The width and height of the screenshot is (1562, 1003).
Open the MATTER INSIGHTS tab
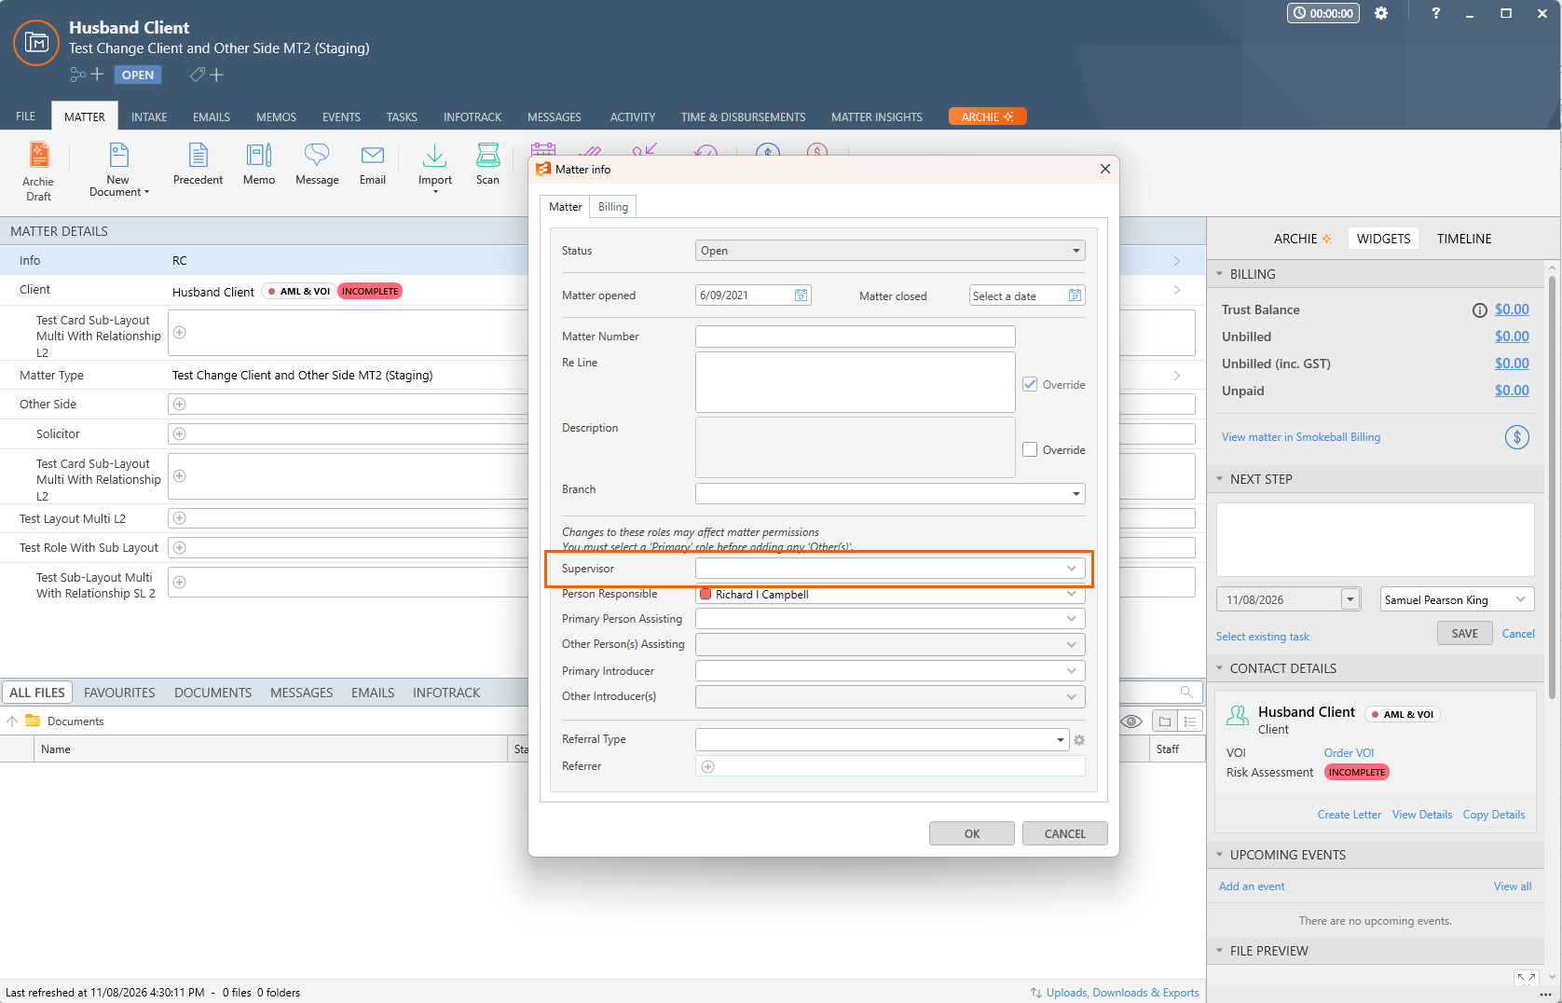[877, 117]
